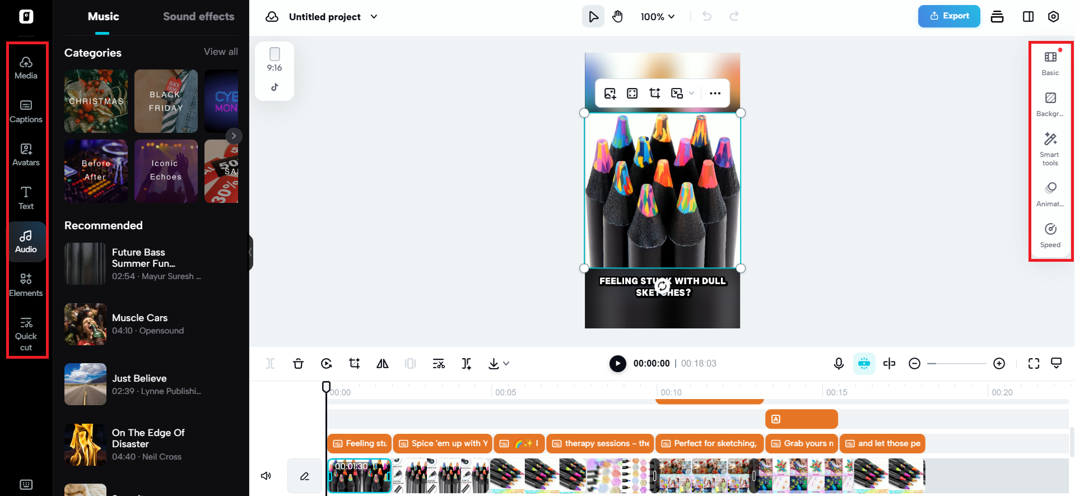Click the timeline zoom slider
This screenshot has width=1075, height=496.
[x=957, y=364]
